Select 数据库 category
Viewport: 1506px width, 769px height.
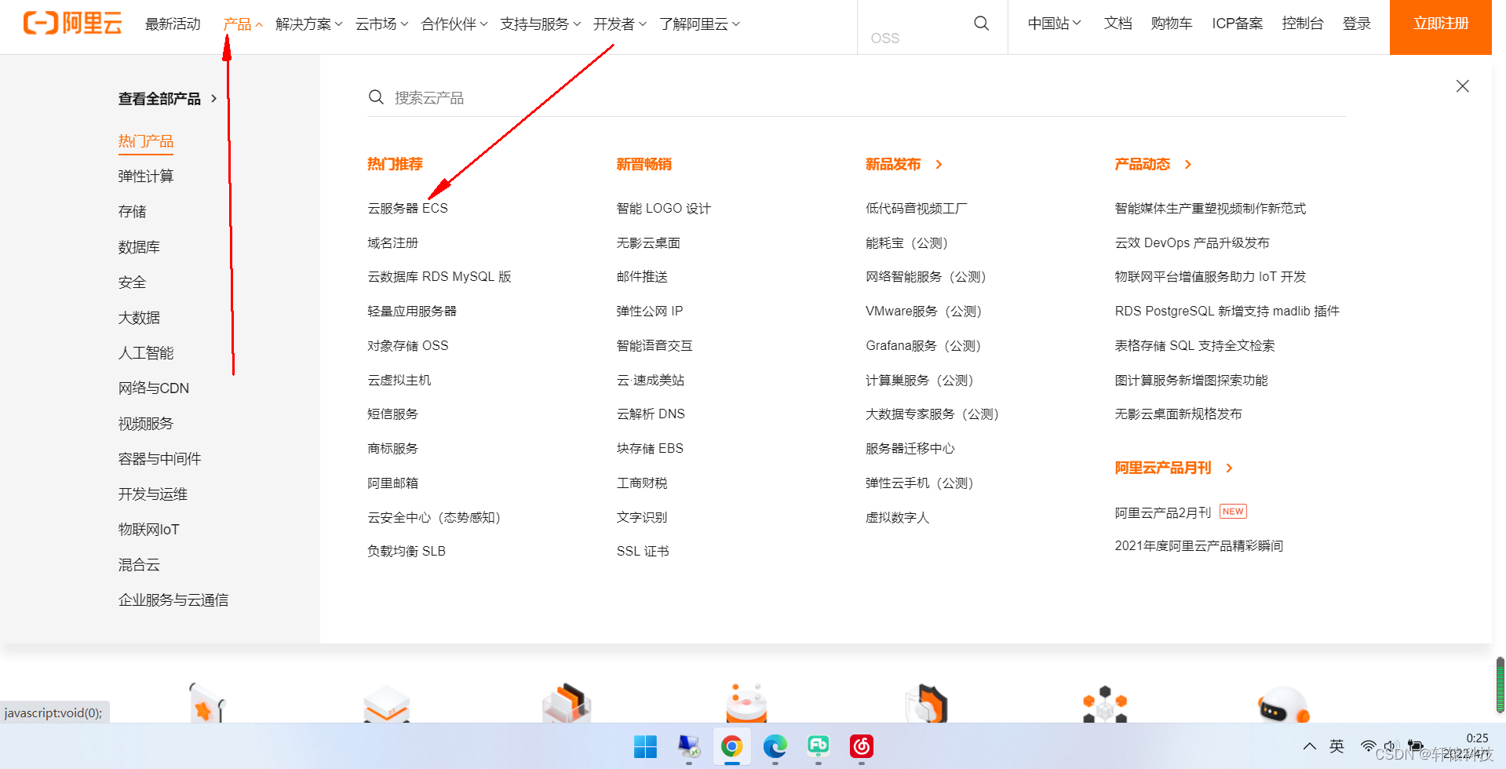tap(139, 247)
